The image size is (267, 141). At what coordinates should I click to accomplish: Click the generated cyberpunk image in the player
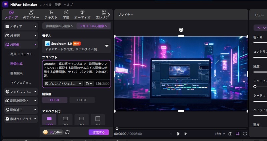181,74
